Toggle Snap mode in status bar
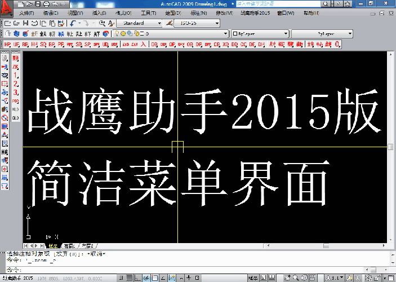396x282 pixels. 121,278
